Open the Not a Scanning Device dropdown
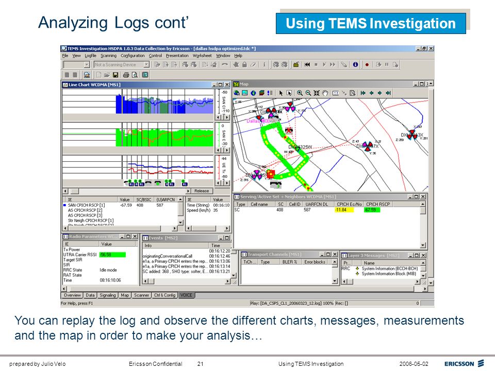This screenshot has width=495, height=371. click(146, 65)
